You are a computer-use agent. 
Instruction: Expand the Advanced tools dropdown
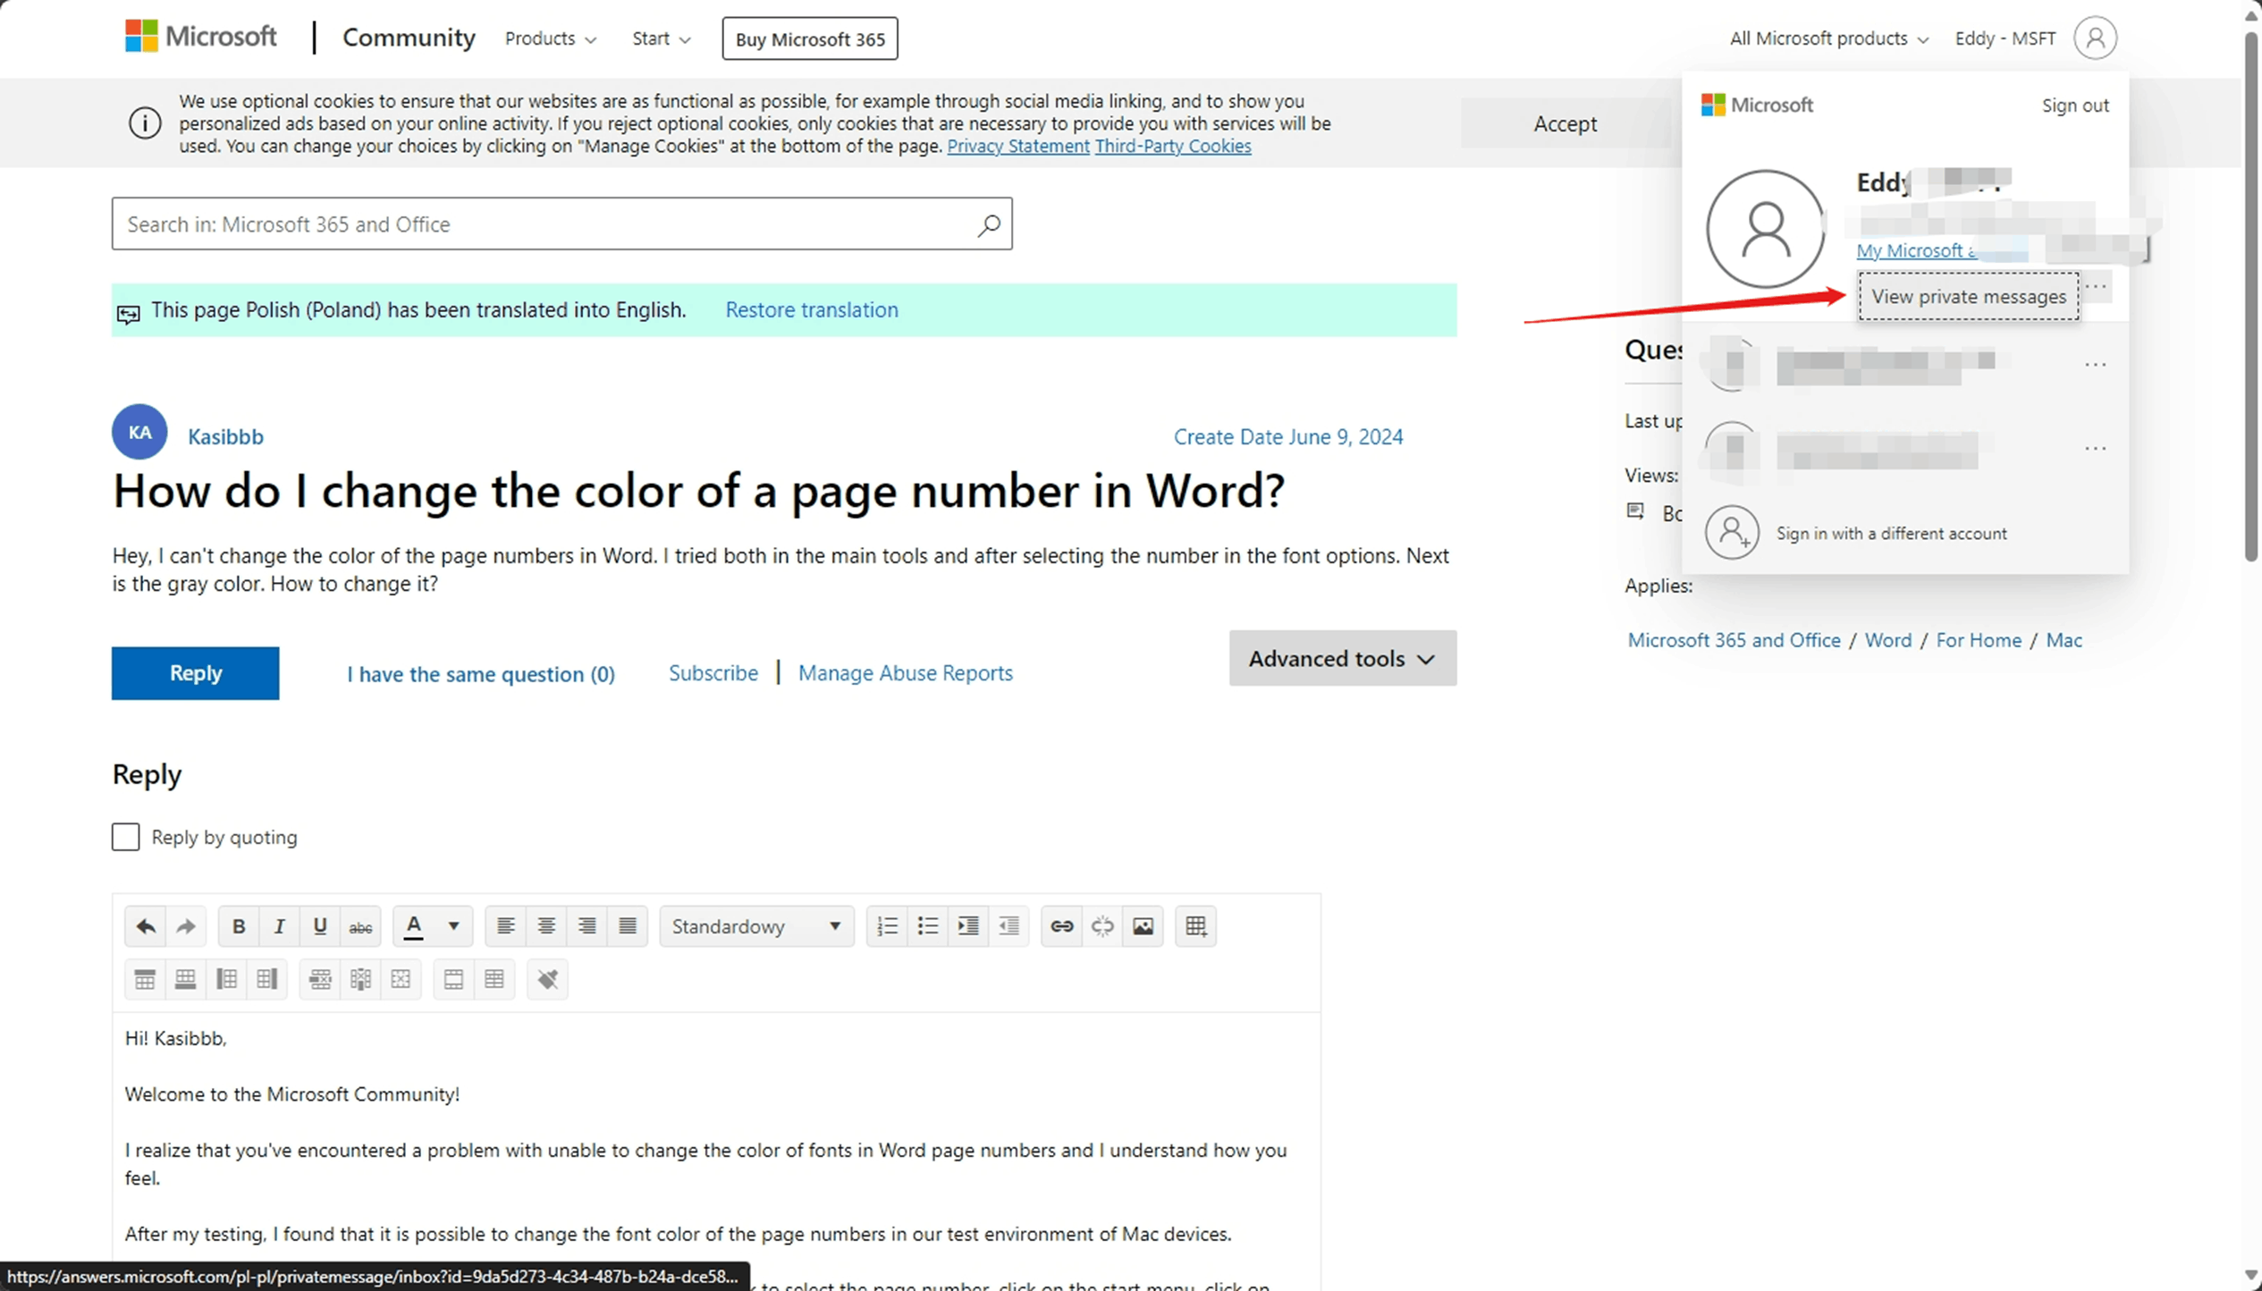tap(1342, 658)
